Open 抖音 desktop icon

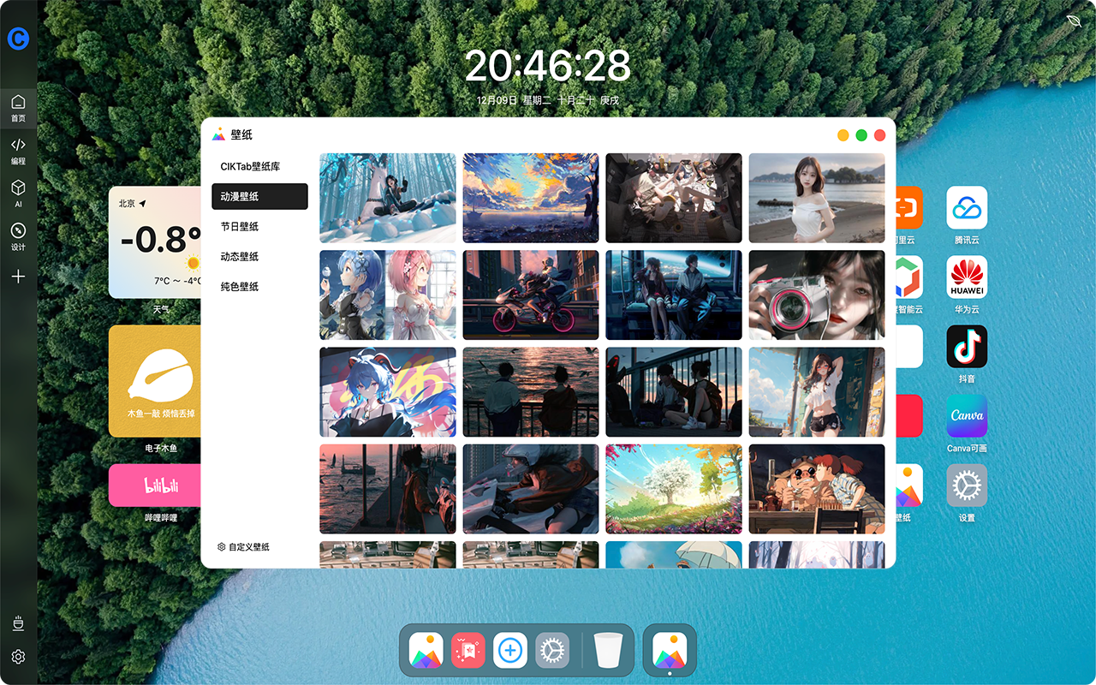point(967,346)
